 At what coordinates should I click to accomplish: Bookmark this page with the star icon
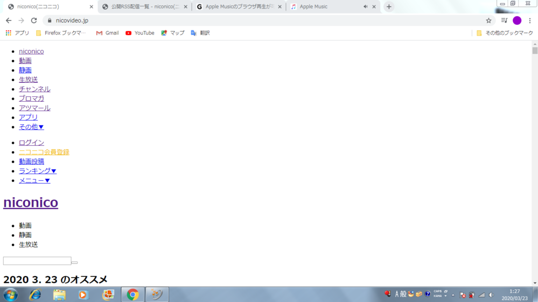pyautogui.click(x=488, y=20)
